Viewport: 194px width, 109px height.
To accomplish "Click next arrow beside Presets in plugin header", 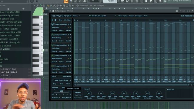I will tap(189, 11).
